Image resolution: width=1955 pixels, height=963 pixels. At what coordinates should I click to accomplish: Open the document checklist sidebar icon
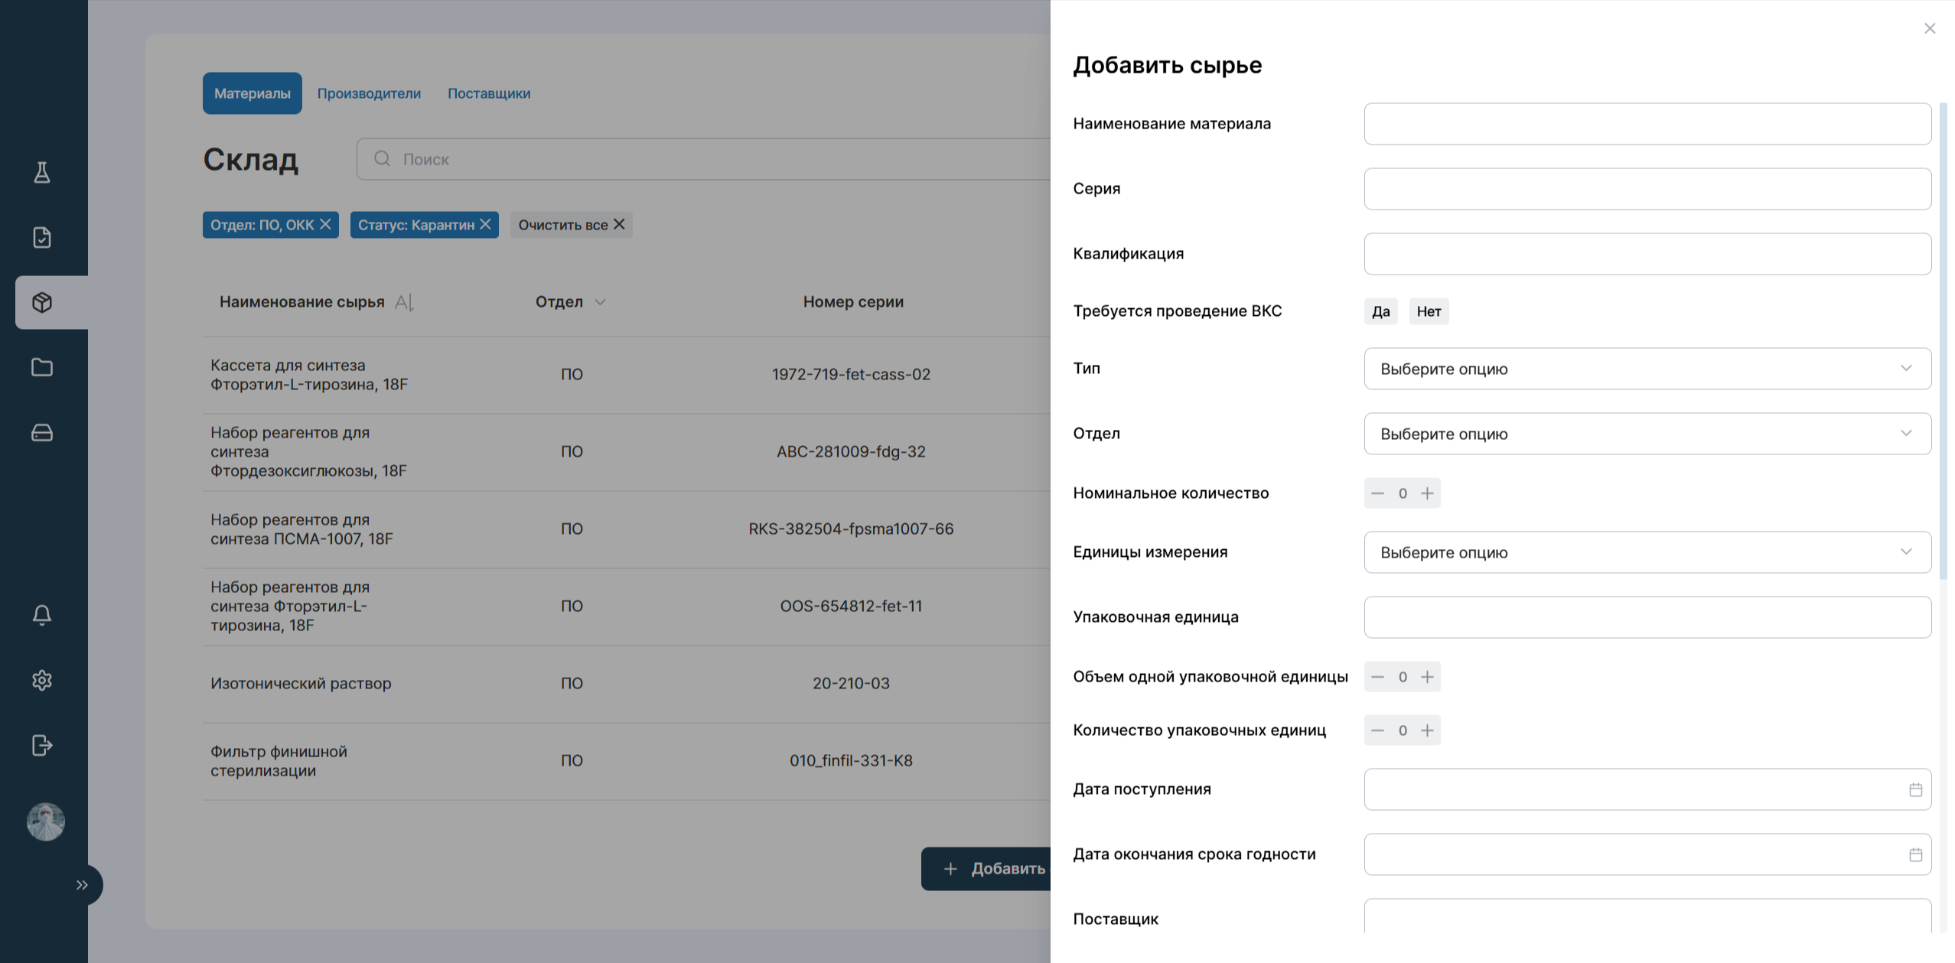click(x=42, y=238)
